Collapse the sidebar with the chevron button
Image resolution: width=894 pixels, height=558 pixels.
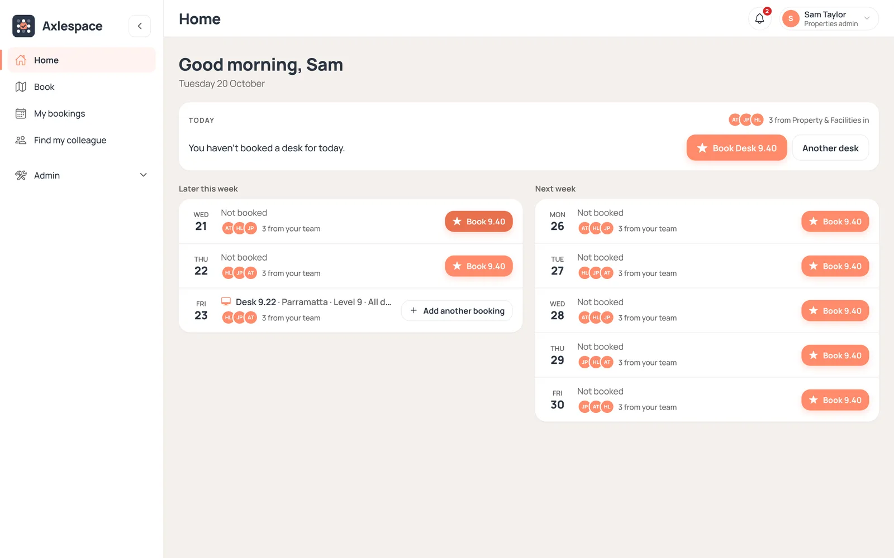click(140, 26)
